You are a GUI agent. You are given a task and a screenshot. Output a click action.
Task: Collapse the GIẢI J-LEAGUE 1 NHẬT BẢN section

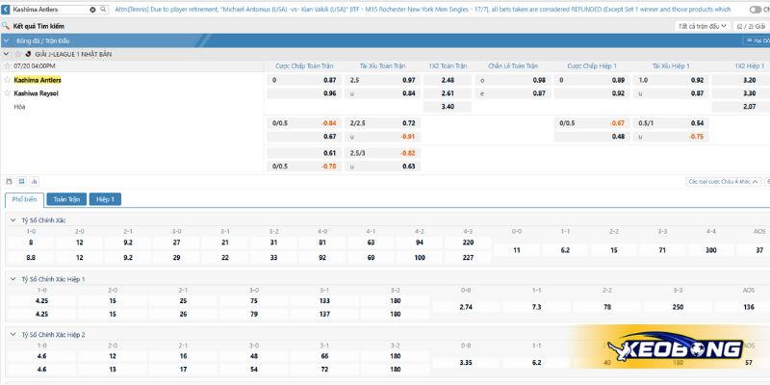(8, 54)
